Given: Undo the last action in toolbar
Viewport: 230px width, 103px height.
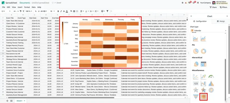Looking at the screenshot, I should pyautogui.click(x=15, y=11).
